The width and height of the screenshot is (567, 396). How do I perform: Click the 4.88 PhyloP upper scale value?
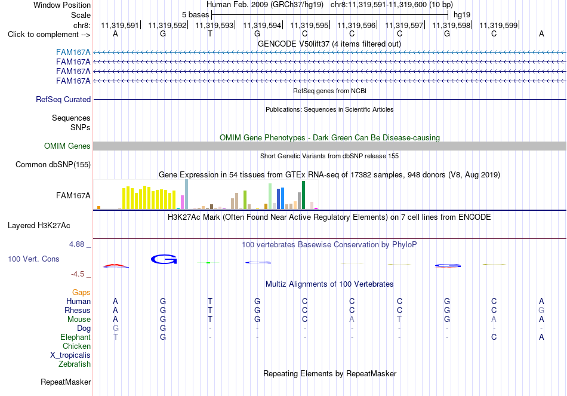[x=76, y=244]
